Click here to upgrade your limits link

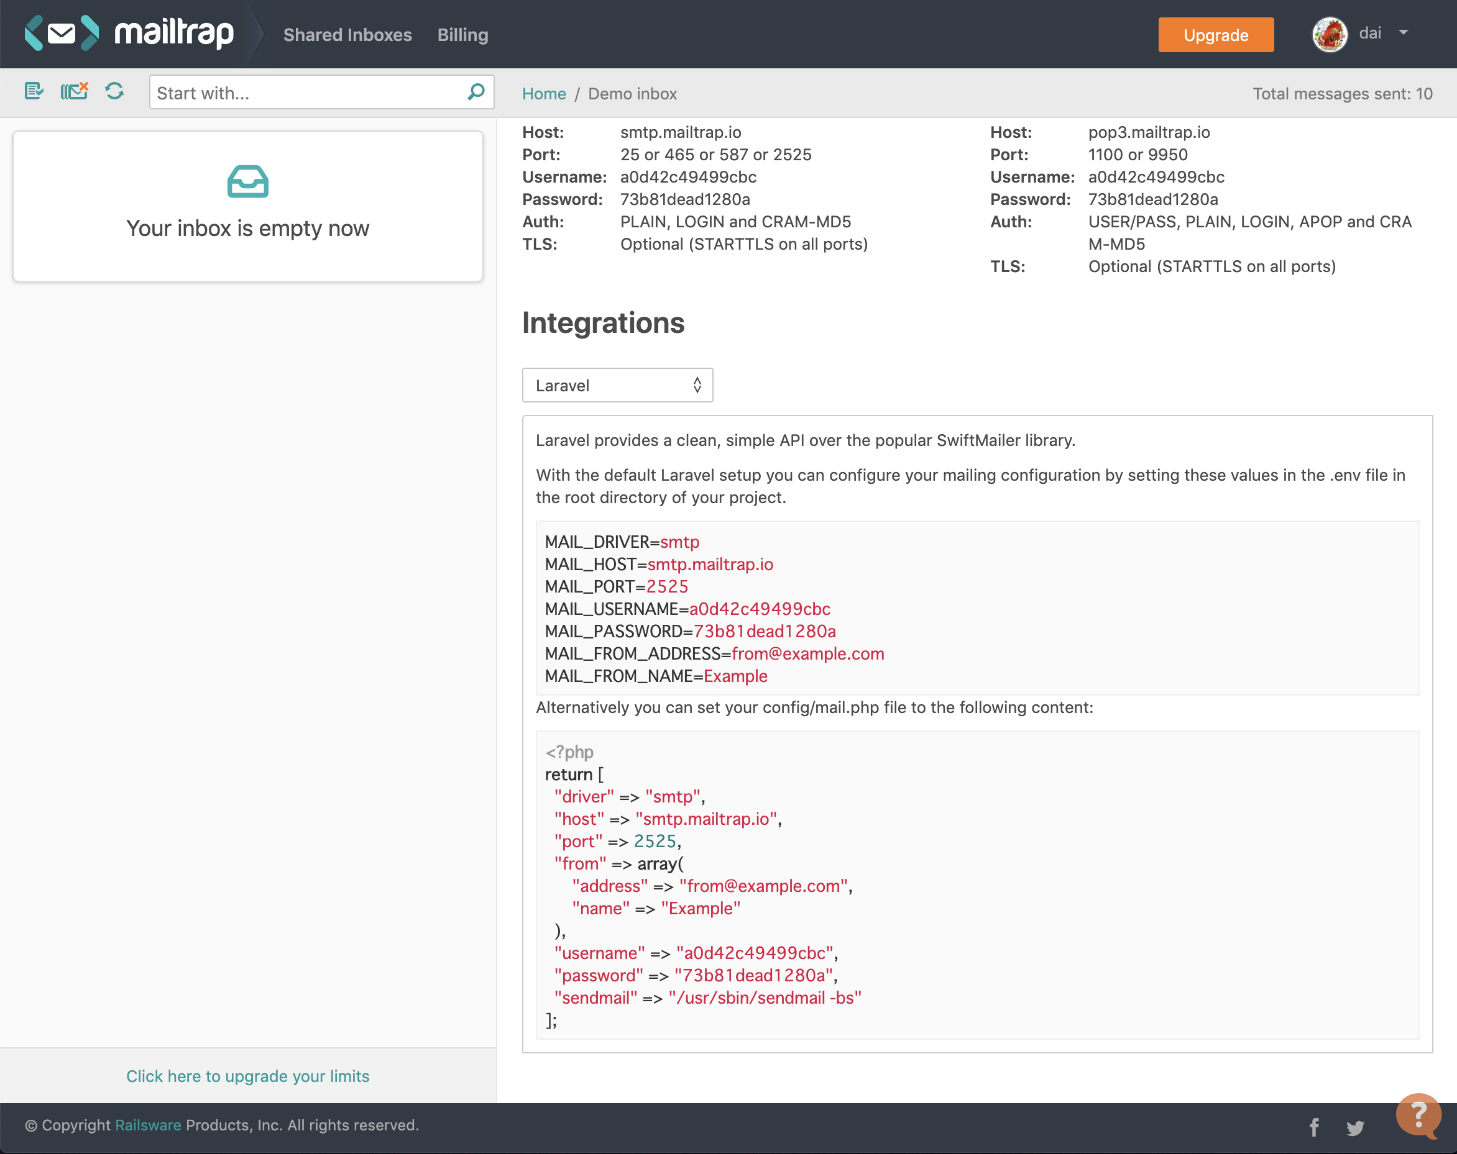tap(247, 1076)
